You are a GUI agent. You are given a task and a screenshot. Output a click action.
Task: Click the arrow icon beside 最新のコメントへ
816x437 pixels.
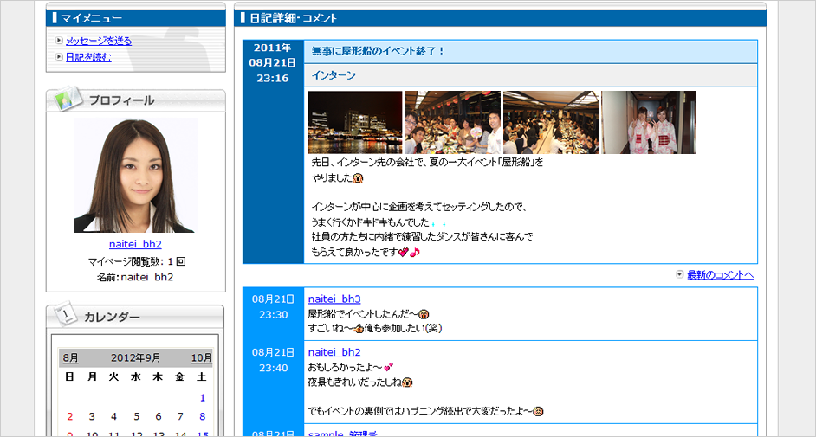pos(679,274)
